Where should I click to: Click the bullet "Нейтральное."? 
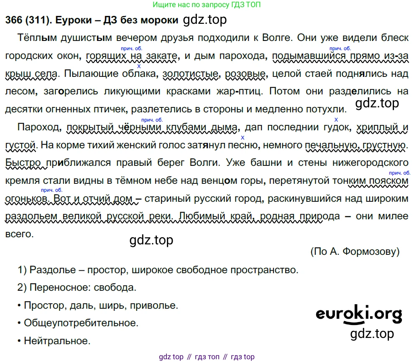click(54, 341)
